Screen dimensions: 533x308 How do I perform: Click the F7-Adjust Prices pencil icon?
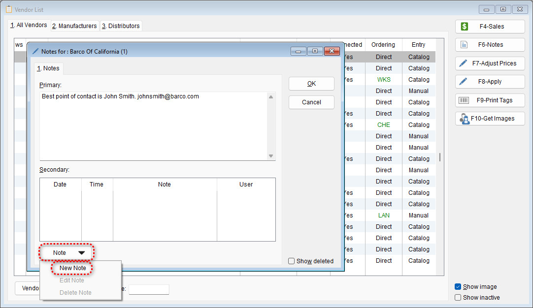(x=464, y=63)
